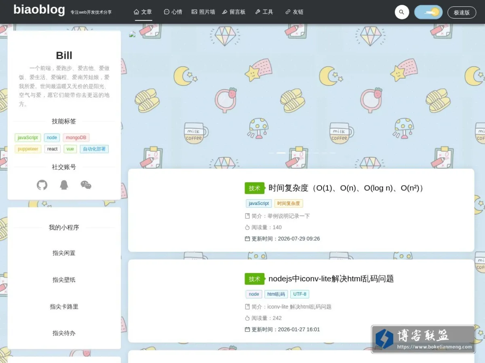Click the Bill profile name
This screenshot has width=485, height=363.
coord(64,56)
